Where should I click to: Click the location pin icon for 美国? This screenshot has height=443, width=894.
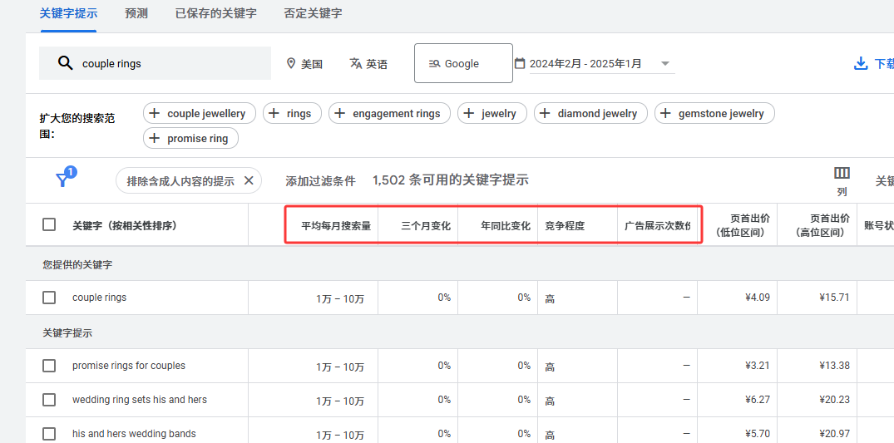click(x=291, y=64)
